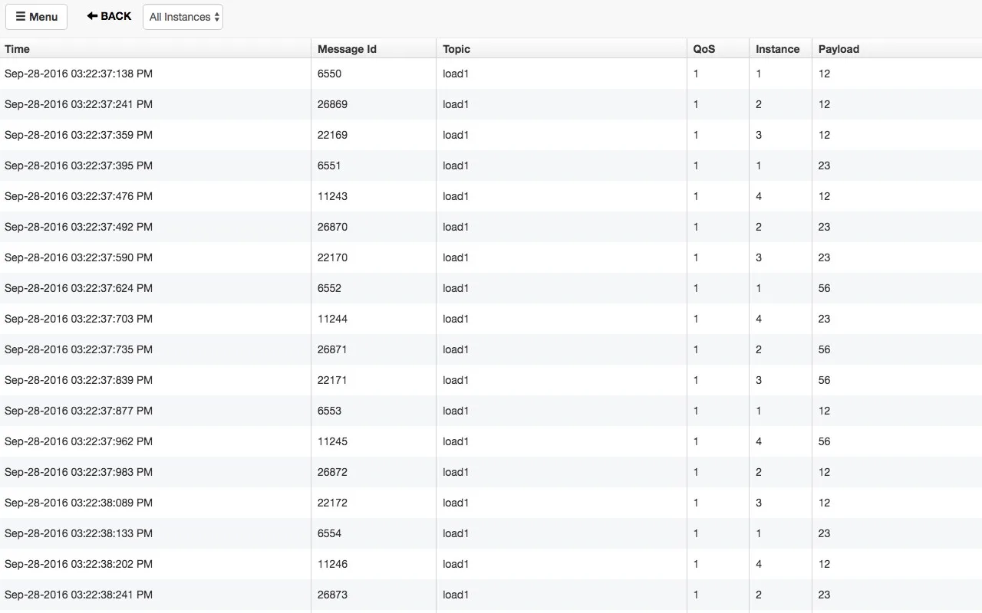Click payload 23 in row 6551
This screenshot has height=613, width=982.
click(824, 166)
